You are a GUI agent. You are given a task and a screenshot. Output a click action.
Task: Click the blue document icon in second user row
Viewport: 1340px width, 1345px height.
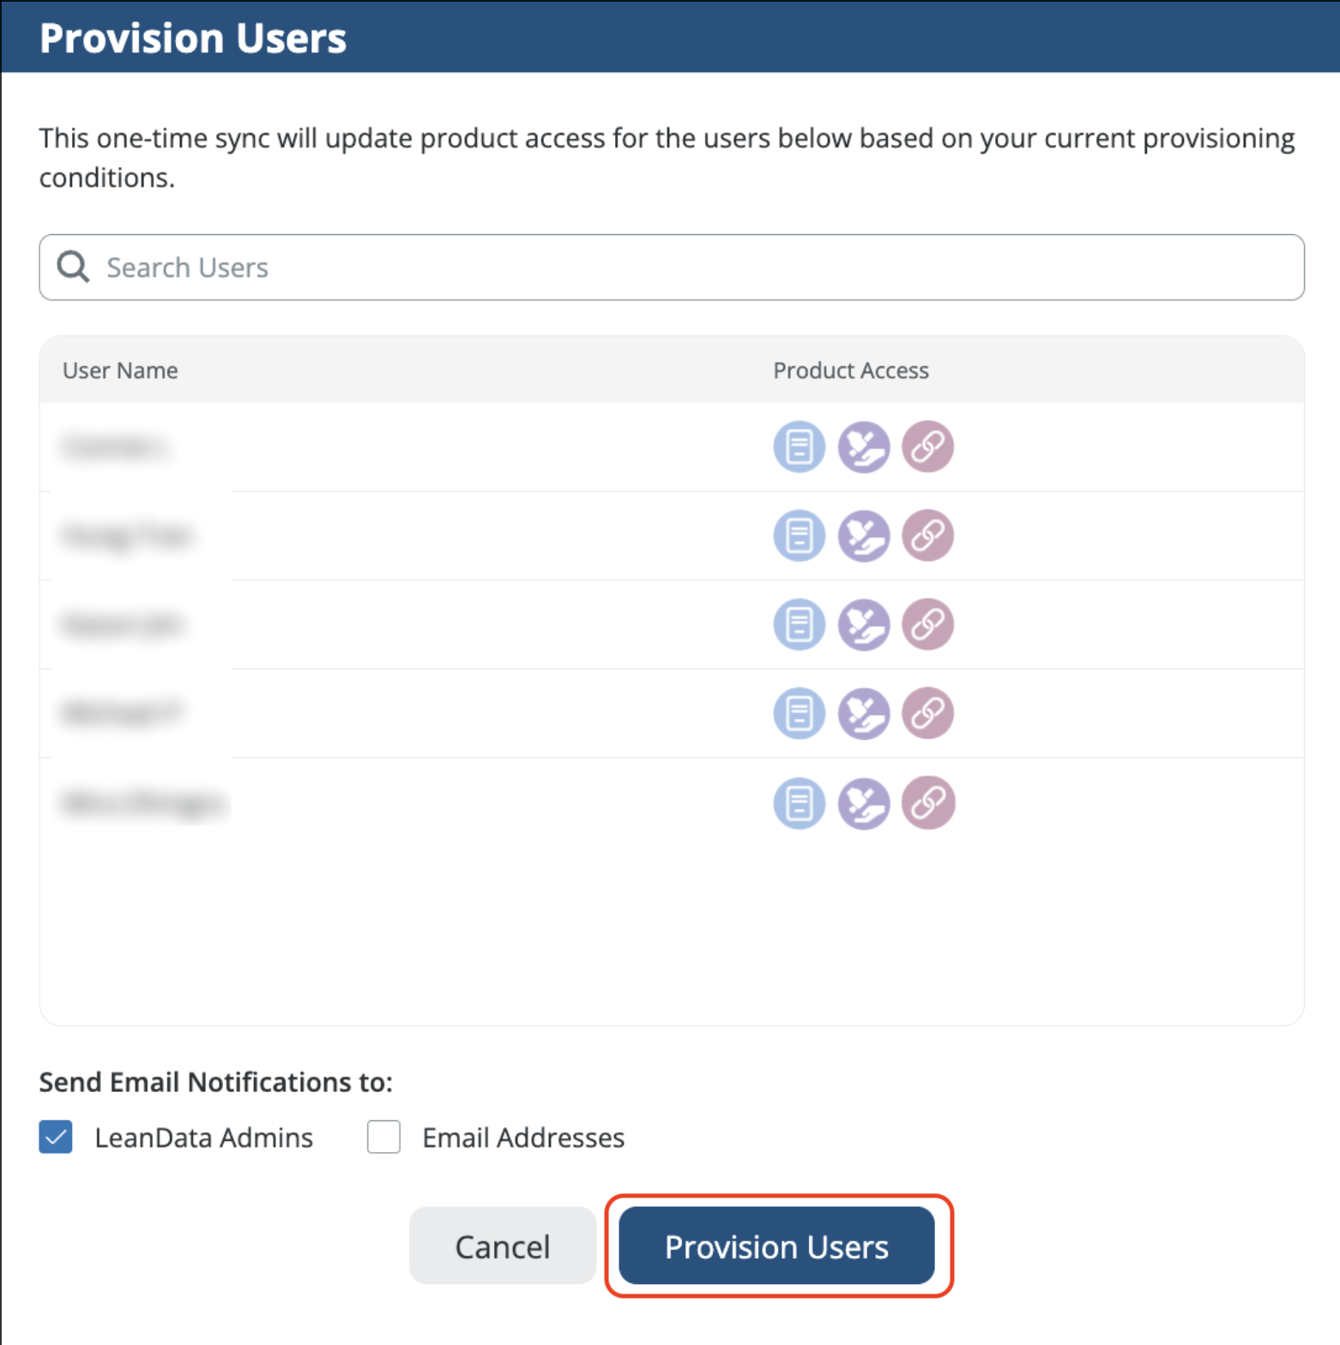(799, 536)
